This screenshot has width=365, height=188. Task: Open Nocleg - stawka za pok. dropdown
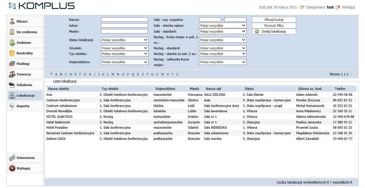tap(223, 54)
